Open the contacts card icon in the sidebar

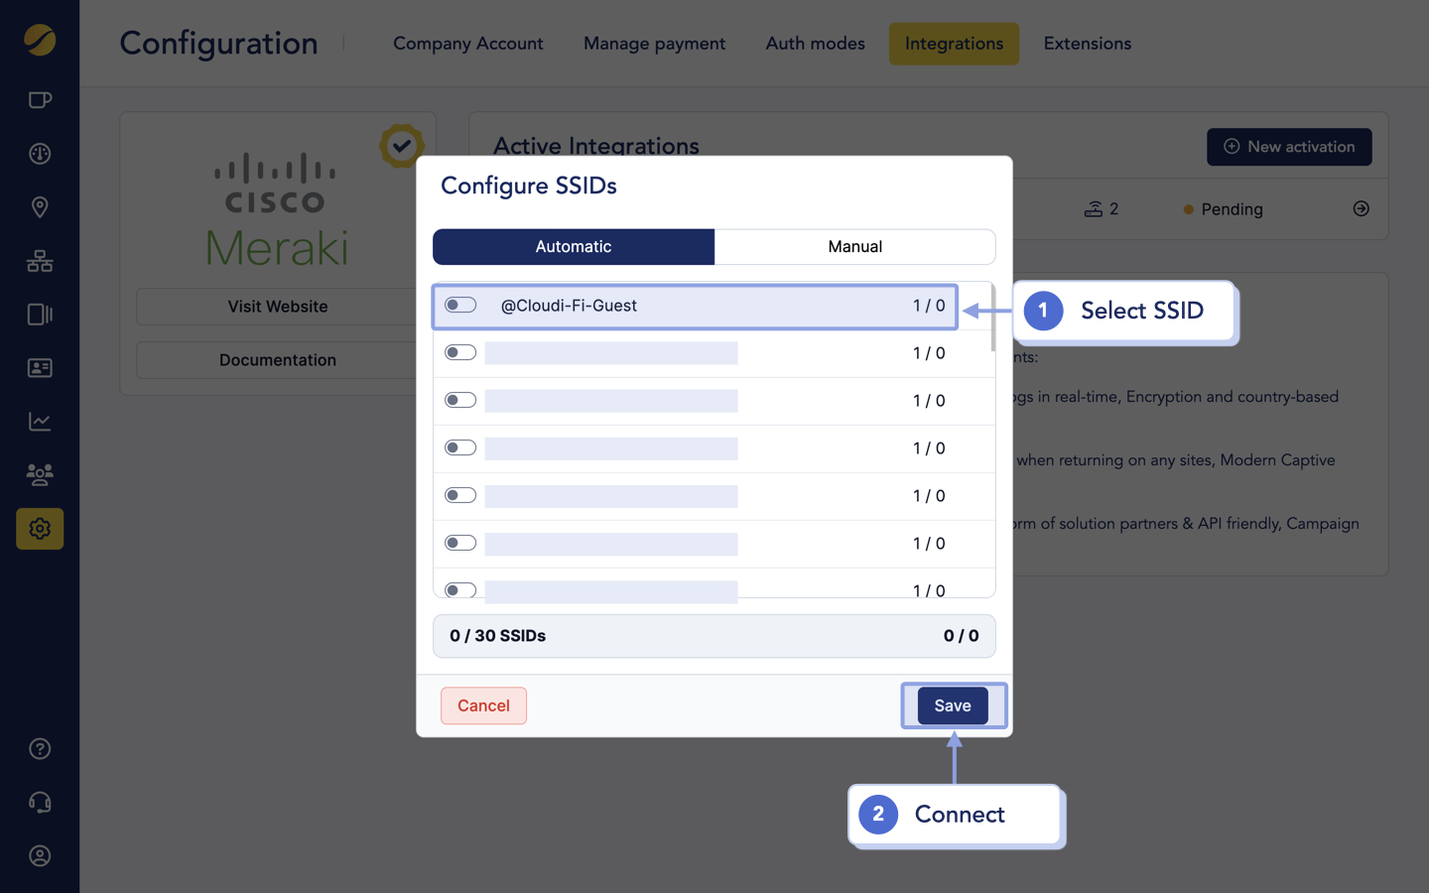[40, 368]
